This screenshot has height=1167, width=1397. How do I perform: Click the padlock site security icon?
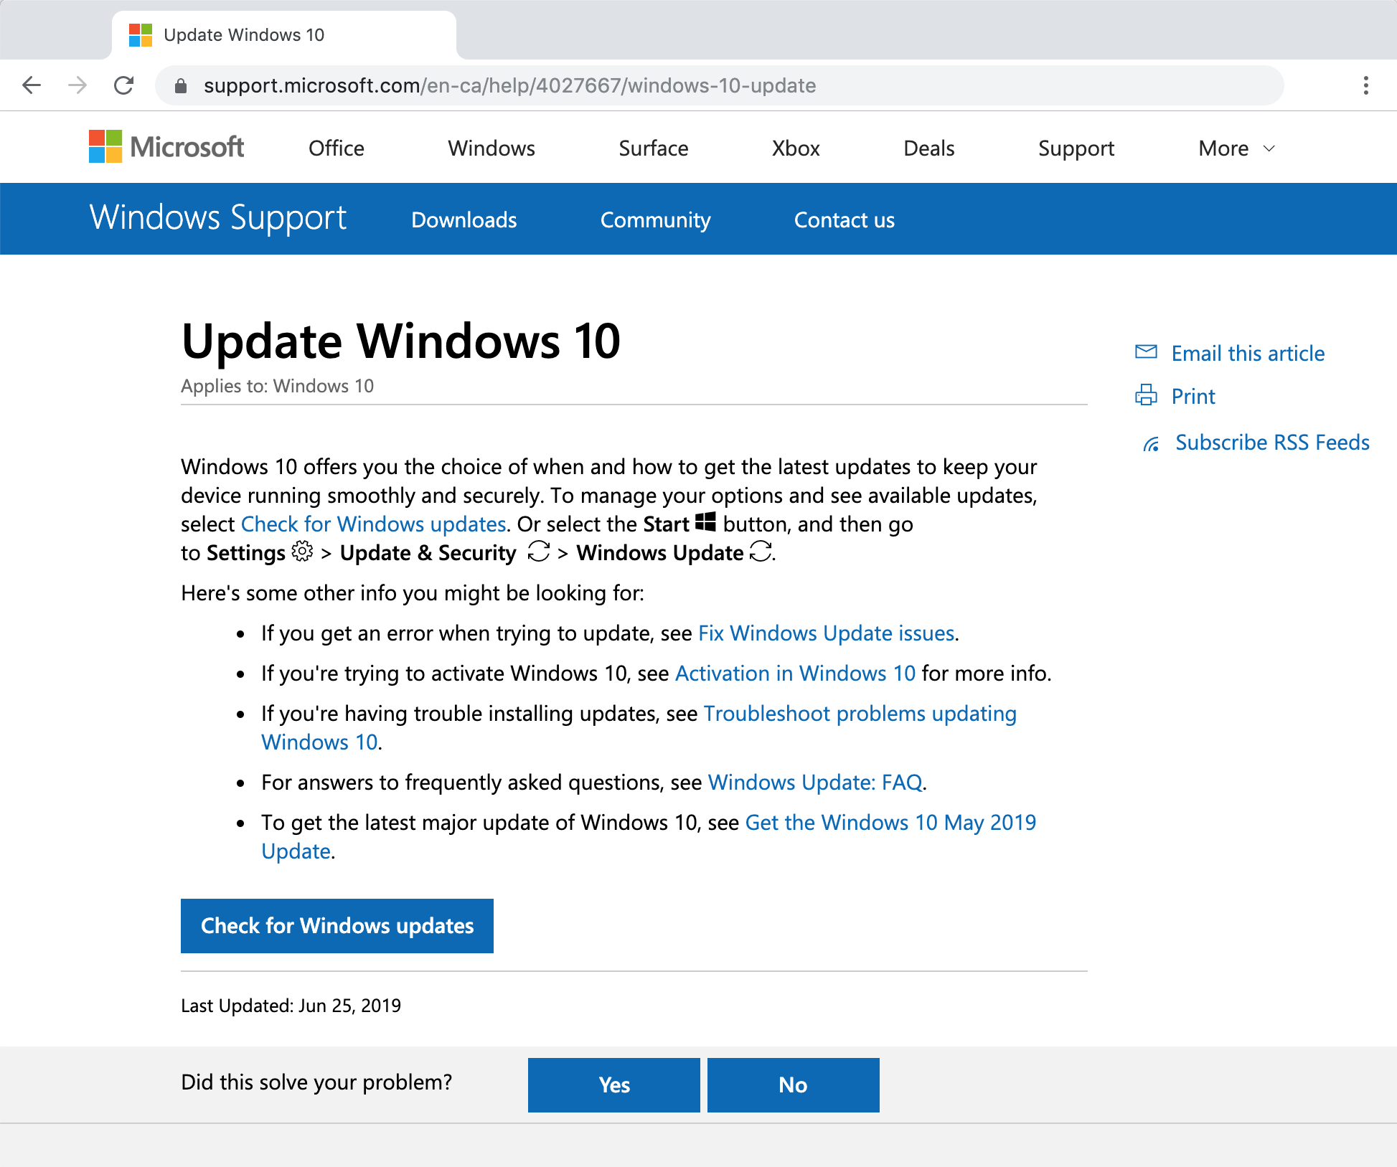181,86
